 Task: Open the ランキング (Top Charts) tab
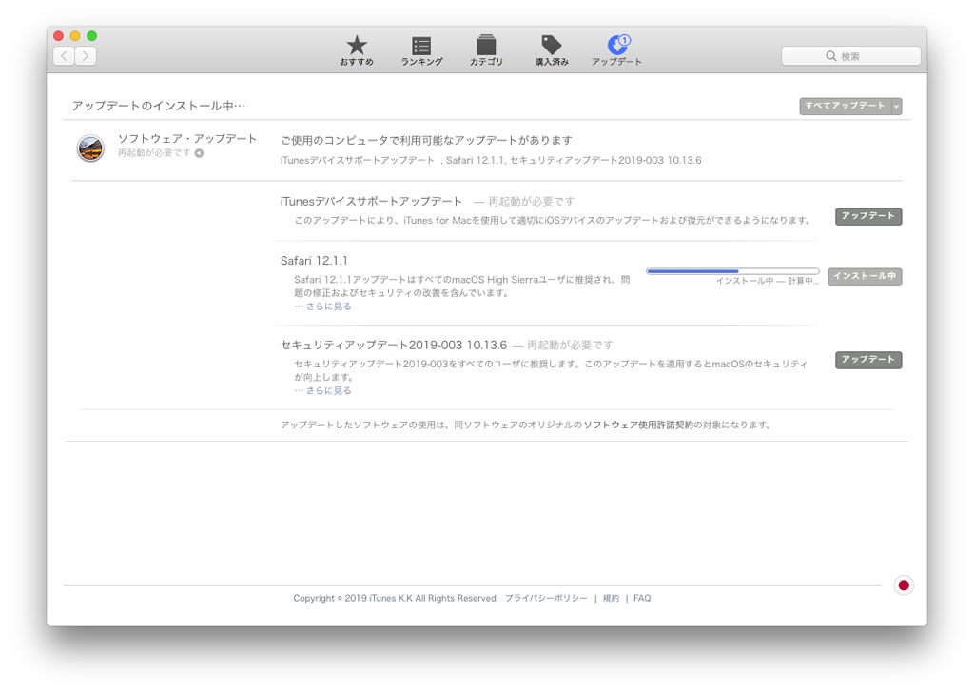[x=421, y=50]
